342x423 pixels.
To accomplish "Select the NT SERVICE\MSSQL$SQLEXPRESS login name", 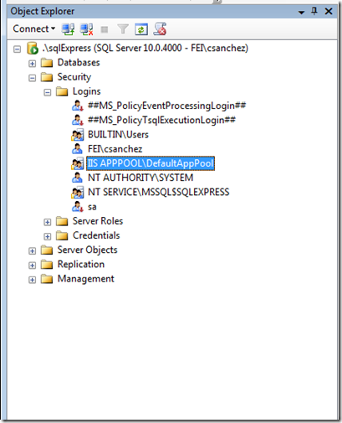I will 159,193.
